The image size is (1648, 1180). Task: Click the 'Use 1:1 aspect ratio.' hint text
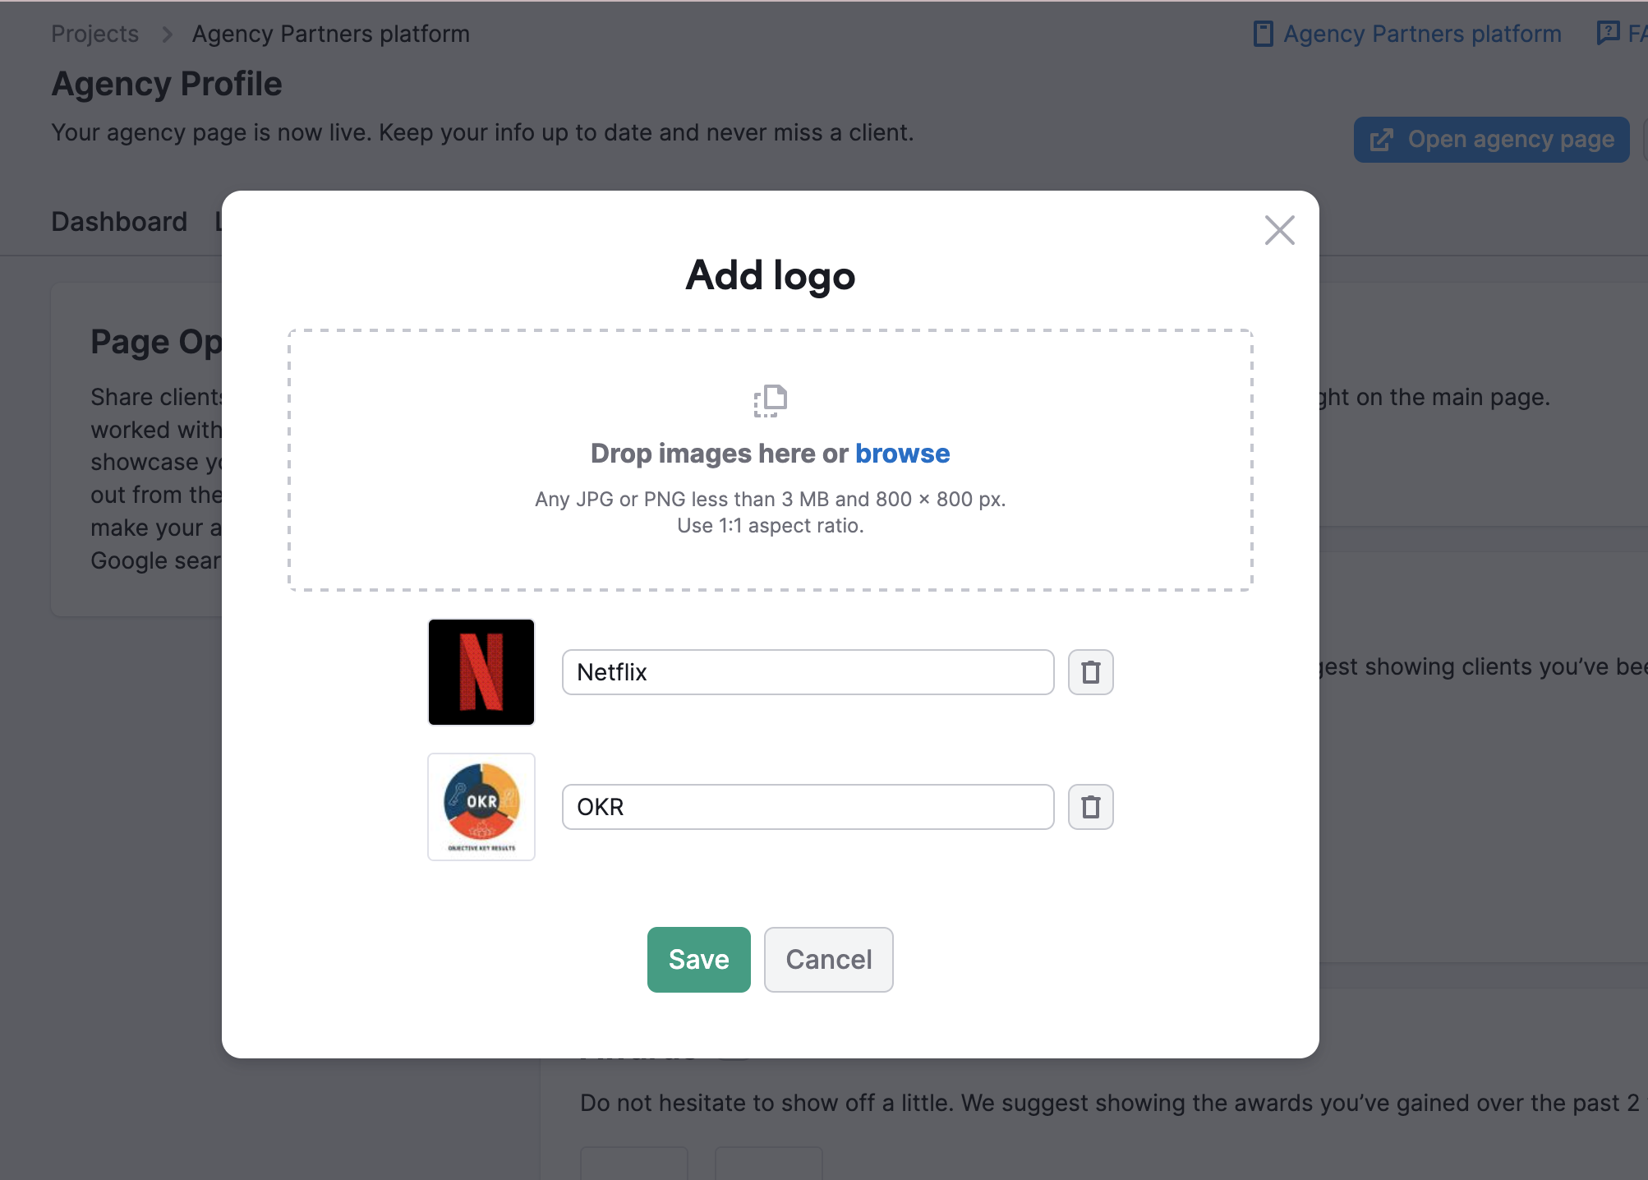coord(771,526)
